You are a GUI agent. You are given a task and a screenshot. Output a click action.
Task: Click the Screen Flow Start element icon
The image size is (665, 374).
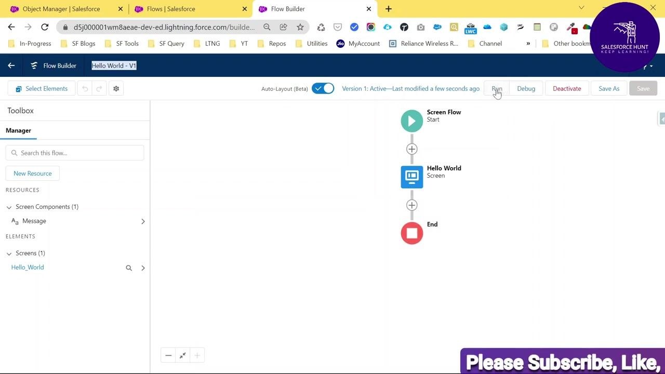pos(412,121)
